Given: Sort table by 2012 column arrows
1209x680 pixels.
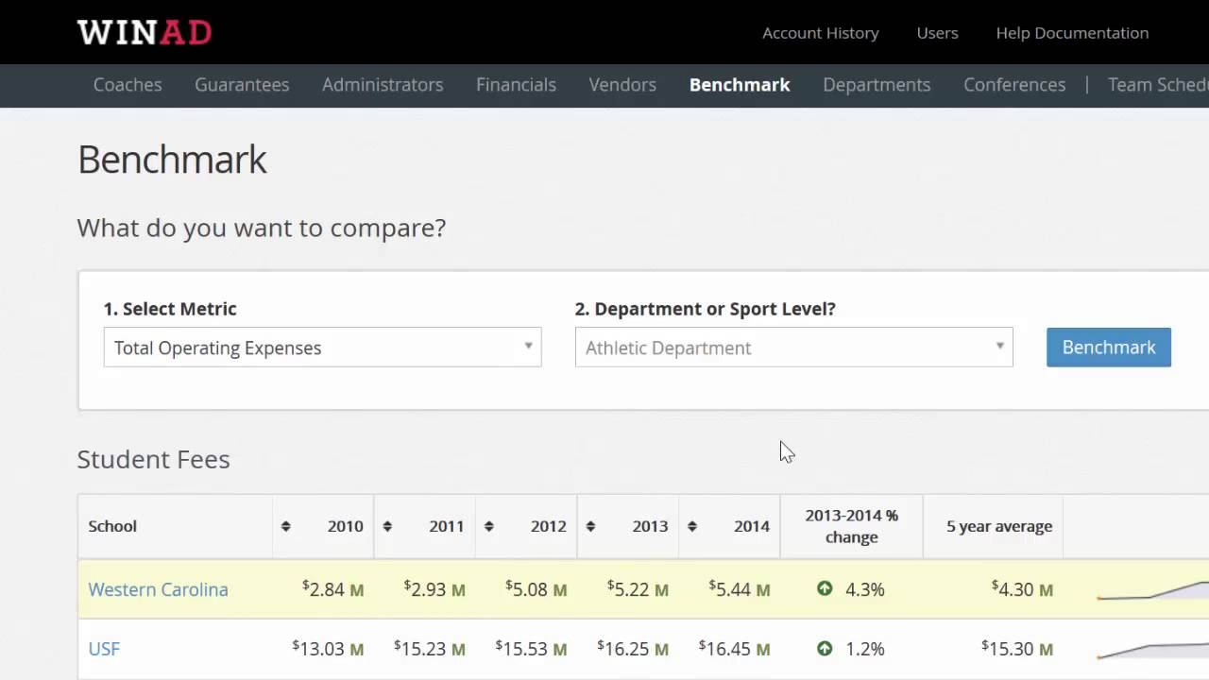Looking at the screenshot, I should pos(488,527).
